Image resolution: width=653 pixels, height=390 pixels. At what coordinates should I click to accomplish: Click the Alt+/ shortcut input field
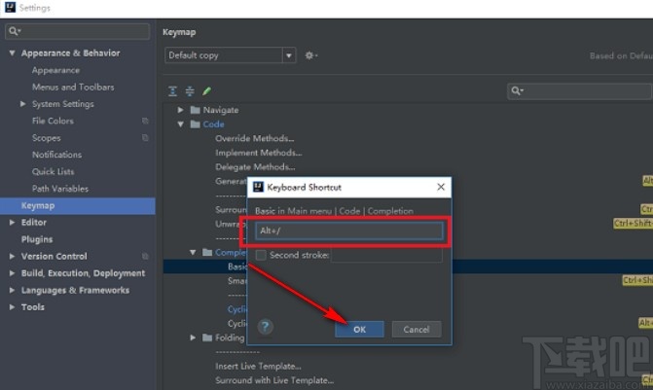click(348, 231)
